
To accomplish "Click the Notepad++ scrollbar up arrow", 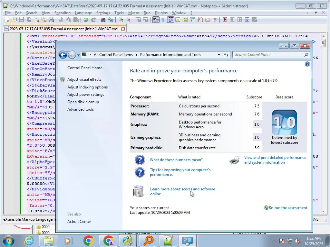I will coord(324,36).
